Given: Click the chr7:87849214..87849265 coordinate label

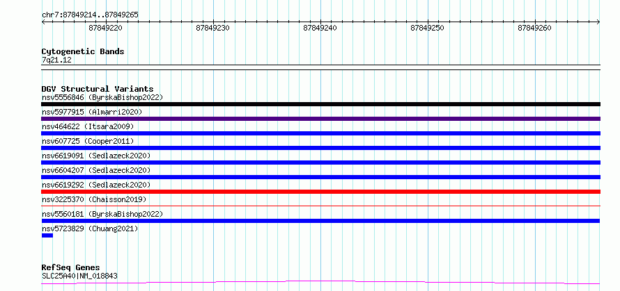Looking at the screenshot, I should [90, 15].
